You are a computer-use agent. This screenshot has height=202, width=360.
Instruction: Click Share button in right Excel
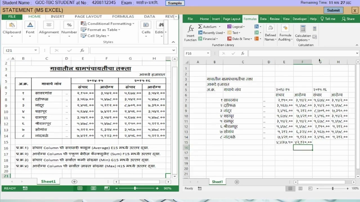click(x=348, y=19)
